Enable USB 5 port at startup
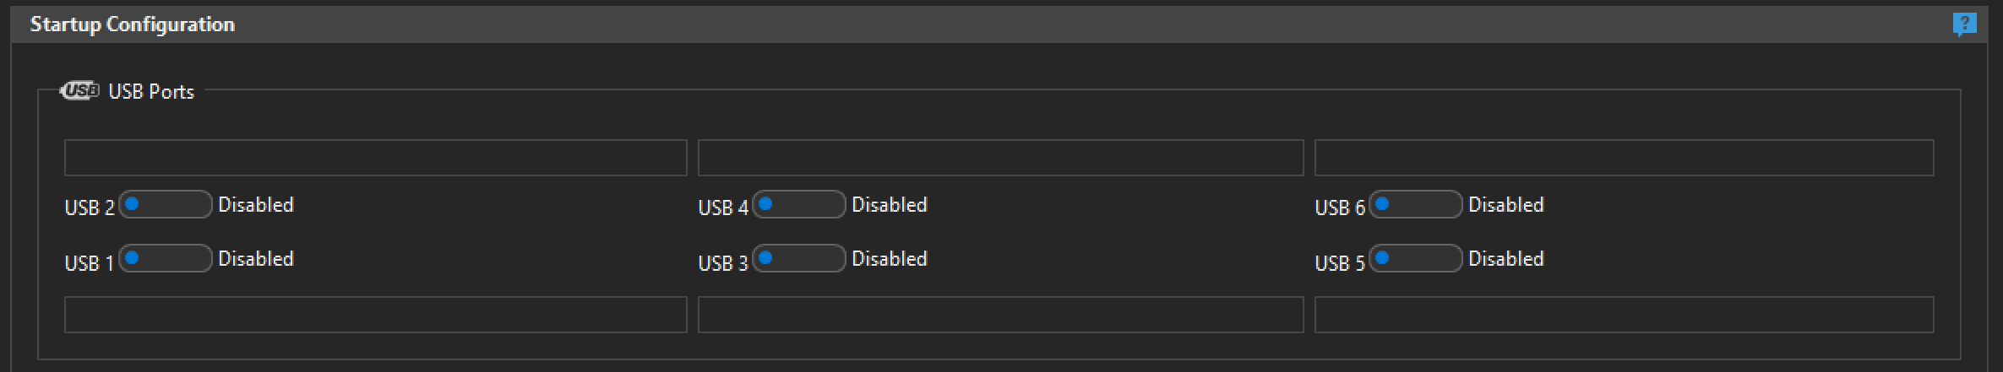Screen dimensions: 2003x372 (x=1416, y=258)
